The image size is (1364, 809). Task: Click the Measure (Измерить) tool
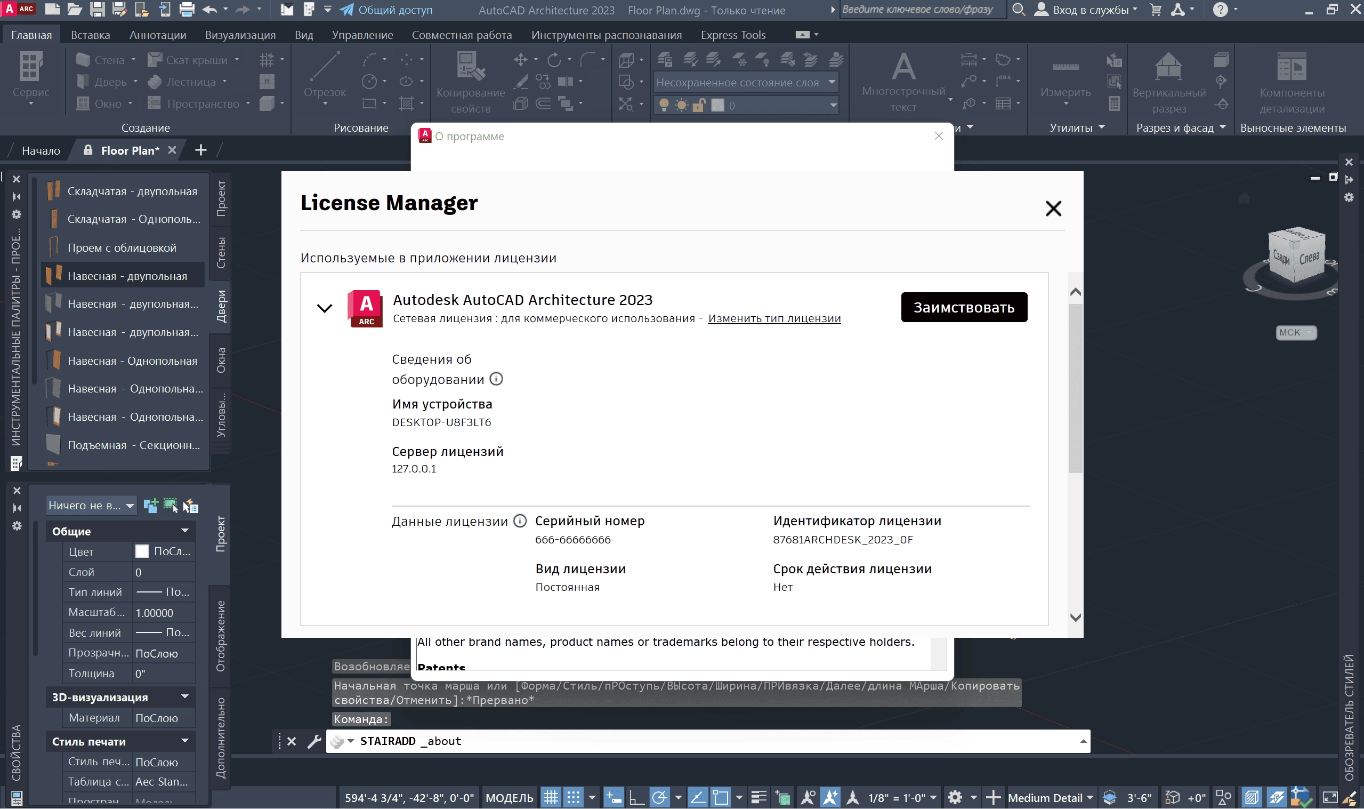point(1066,79)
